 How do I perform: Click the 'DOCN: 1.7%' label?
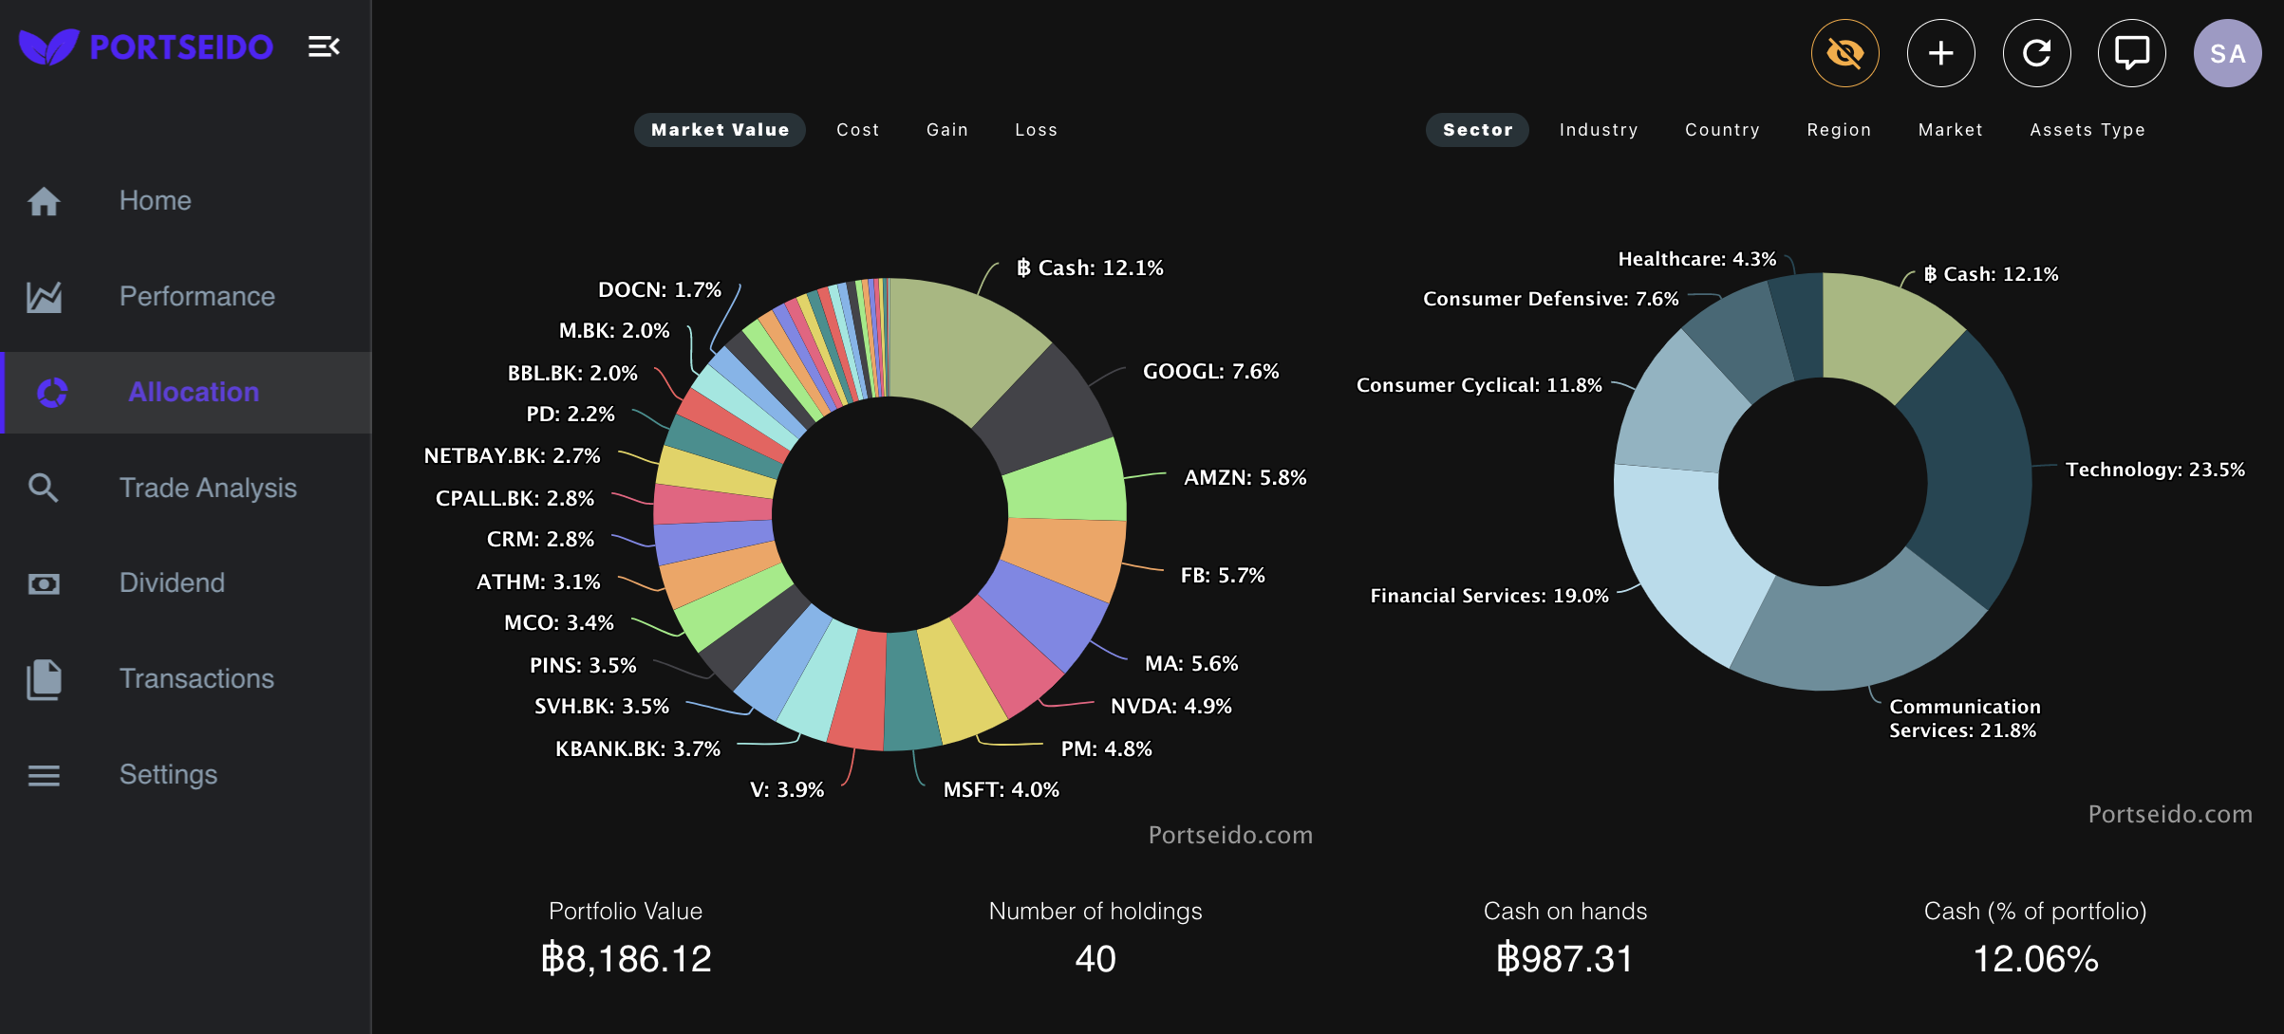[x=660, y=290]
